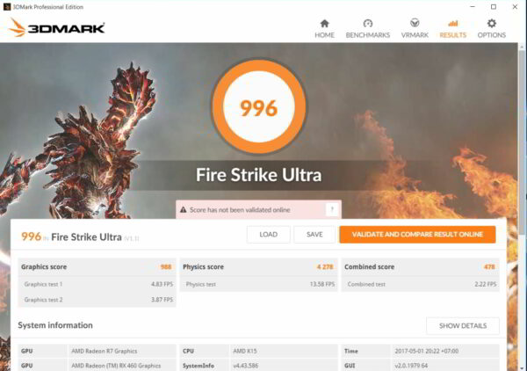Screen dimensions: 527x371
Task: Minimize the 3DMark window
Action: 473,7
